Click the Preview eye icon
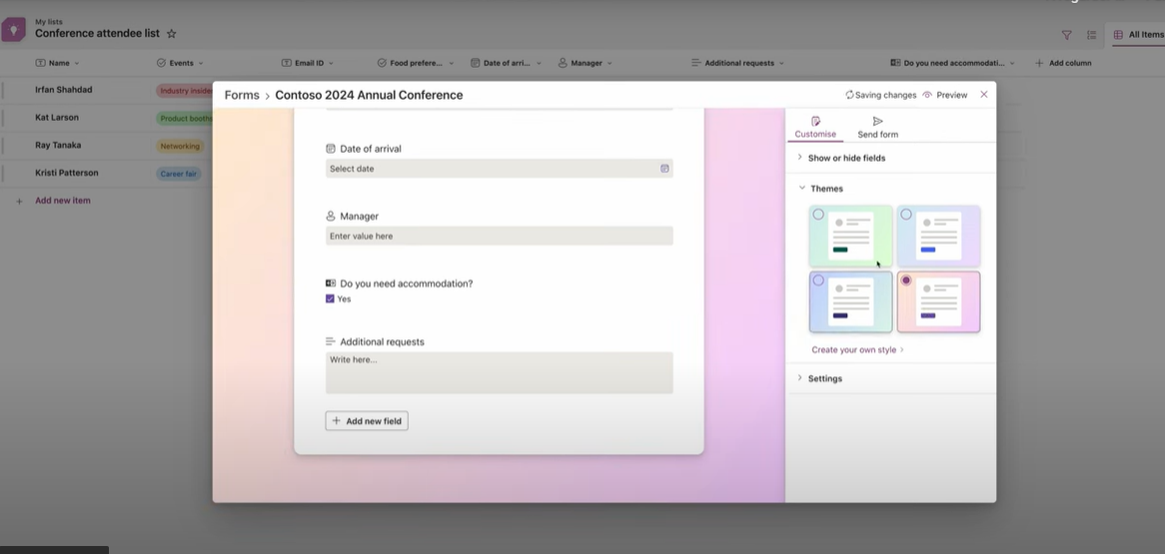The width and height of the screenshot is (1165, 554). (927, 95)
